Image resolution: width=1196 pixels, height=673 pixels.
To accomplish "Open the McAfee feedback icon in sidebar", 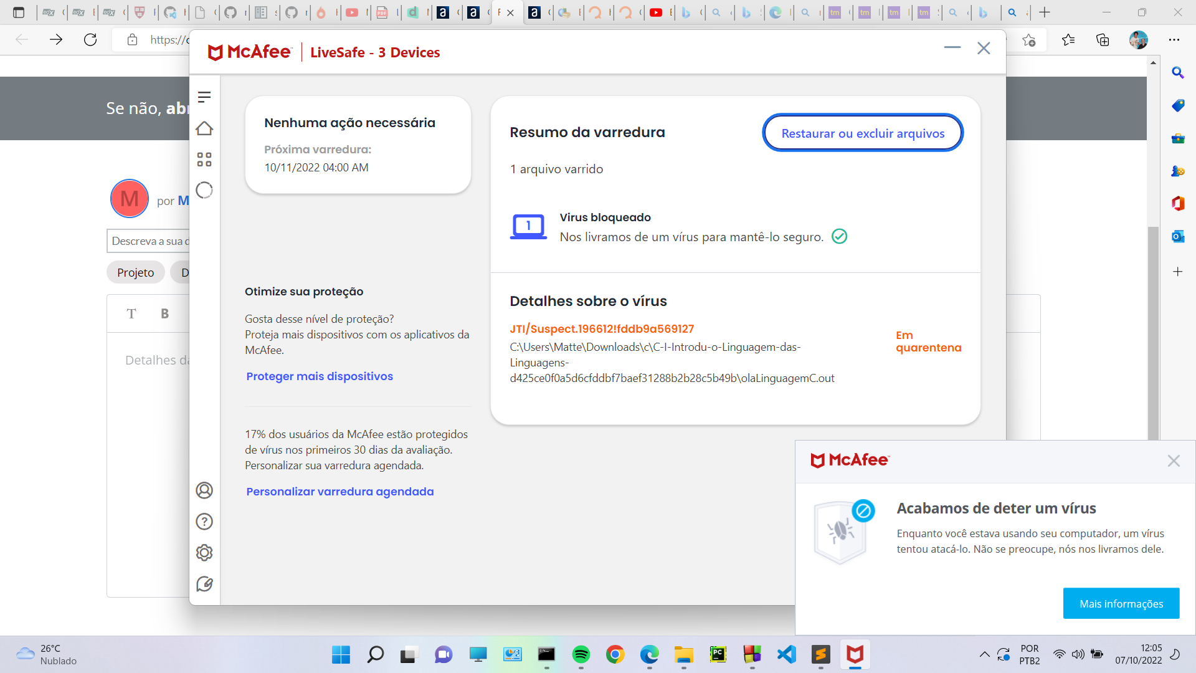I will tap(204, 584).
